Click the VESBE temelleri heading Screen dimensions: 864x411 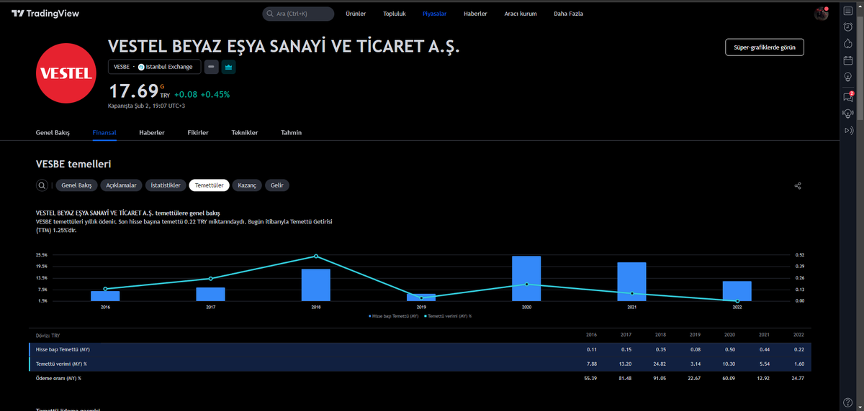pyautogui.click(x=73, y=165)
